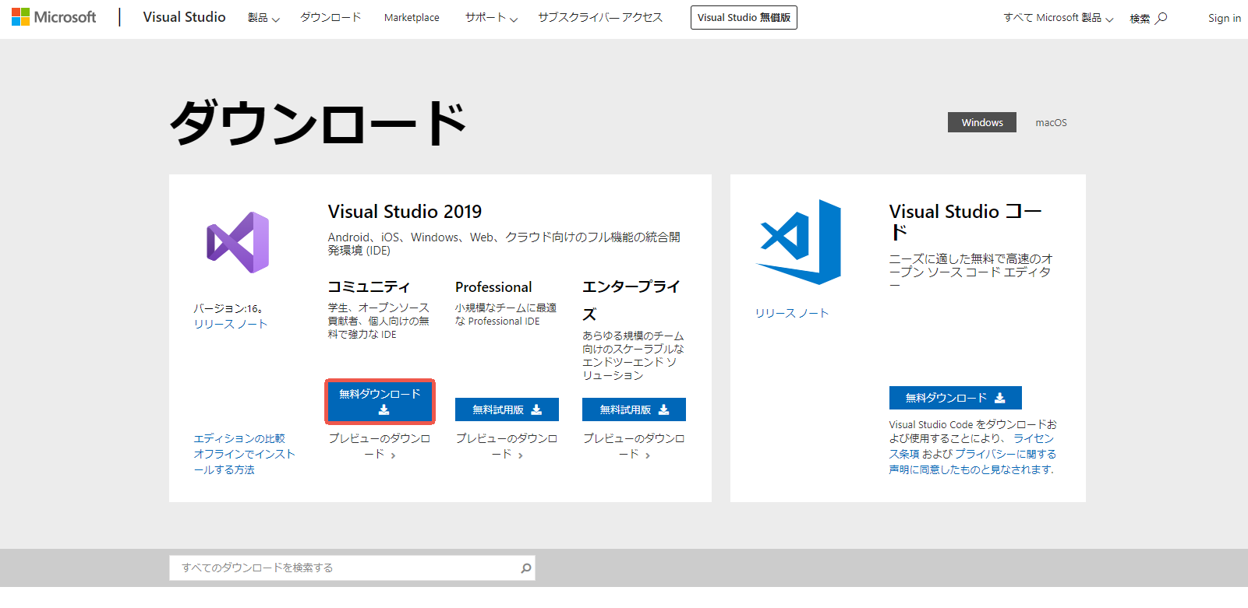Open the Marketplace menu item
This screenshot has width=1248, height=608.
click(x=412, y=18)
